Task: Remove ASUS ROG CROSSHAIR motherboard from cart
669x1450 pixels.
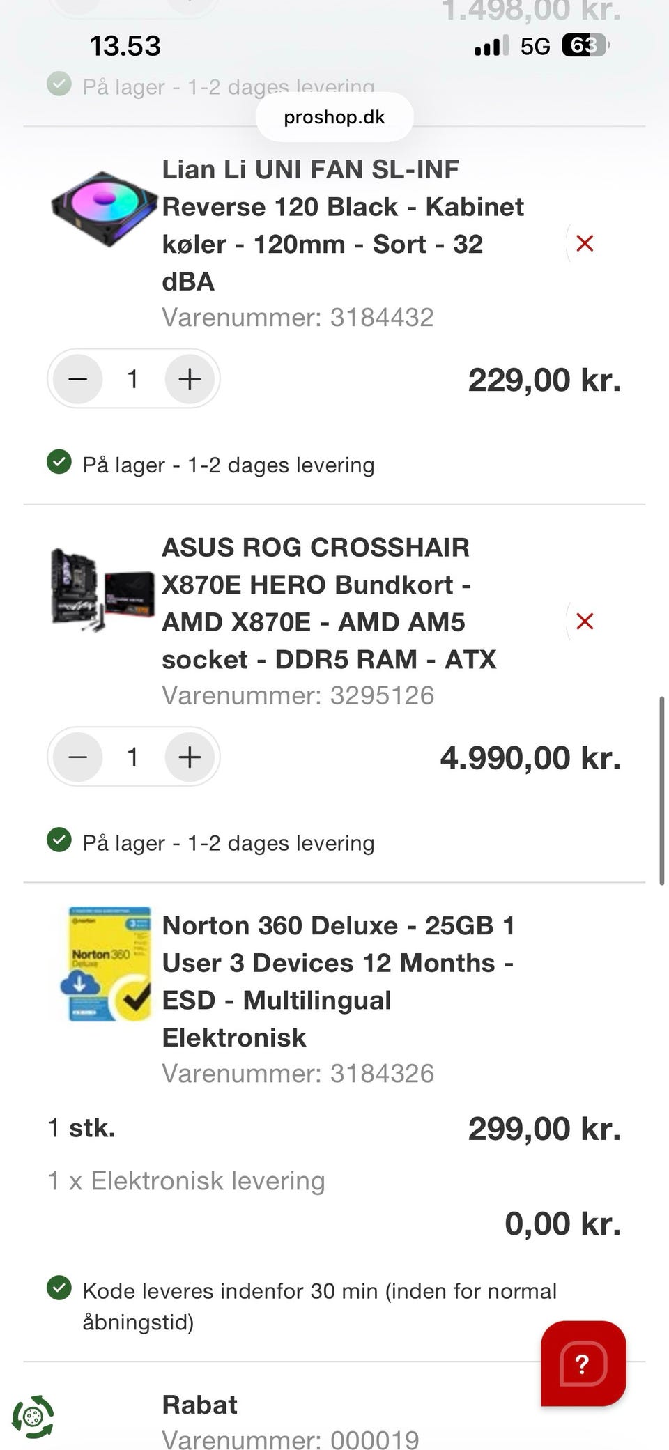Action: pos(585,621)
